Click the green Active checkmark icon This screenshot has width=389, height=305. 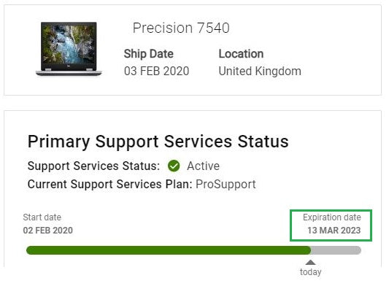[x=174, y=166]
